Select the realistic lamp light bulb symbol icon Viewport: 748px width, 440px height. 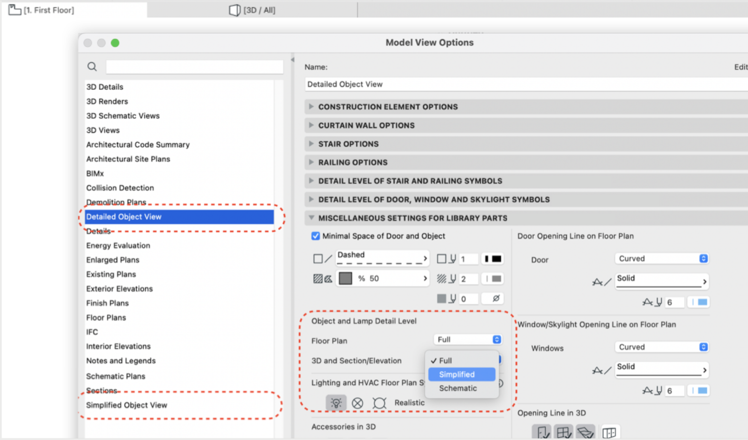[336, 403]
